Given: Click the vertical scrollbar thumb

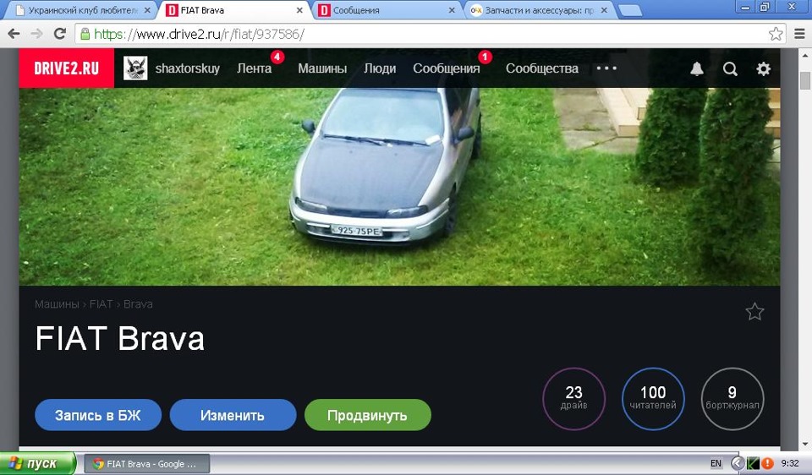Looking at the screenshot, I should coord(804,81).
